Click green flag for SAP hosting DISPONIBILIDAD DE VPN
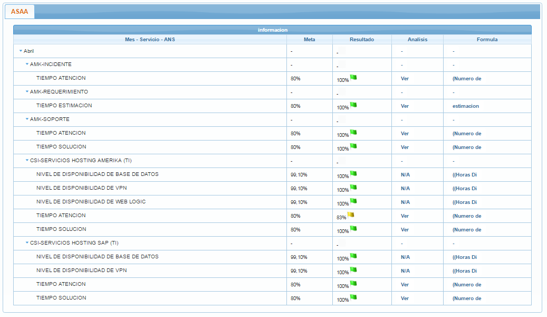 (x=353, y=269)
